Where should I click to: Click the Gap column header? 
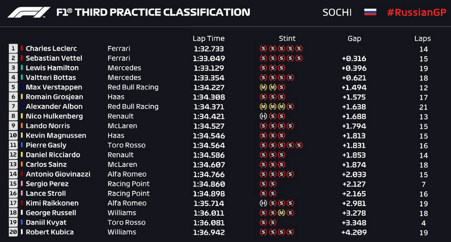(354, 39)
